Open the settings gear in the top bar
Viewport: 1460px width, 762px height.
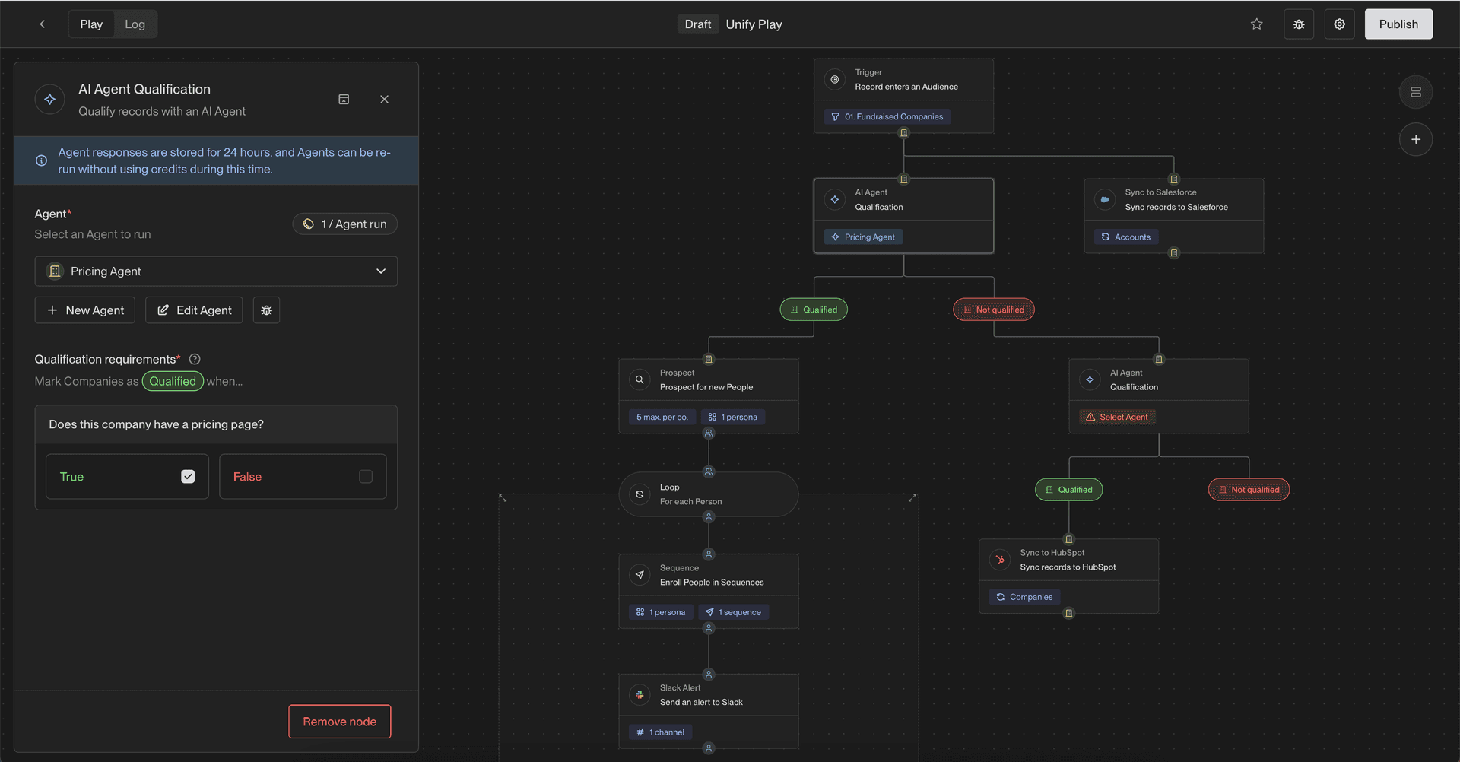coord(1339,24)
